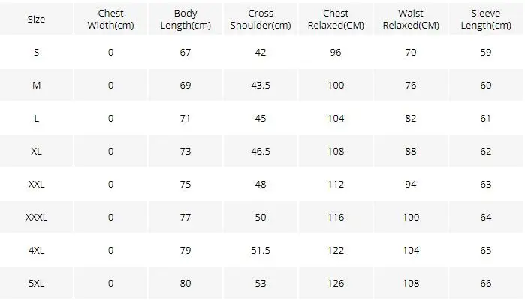Click the Body Length(cm) column header
The image size is (525, 304).
coord(186,19)
